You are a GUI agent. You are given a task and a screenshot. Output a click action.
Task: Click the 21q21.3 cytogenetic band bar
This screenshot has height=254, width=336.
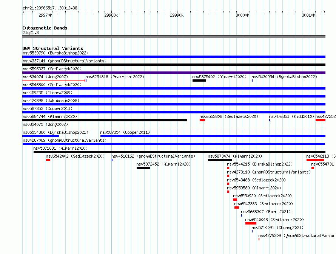coord(174,37)
